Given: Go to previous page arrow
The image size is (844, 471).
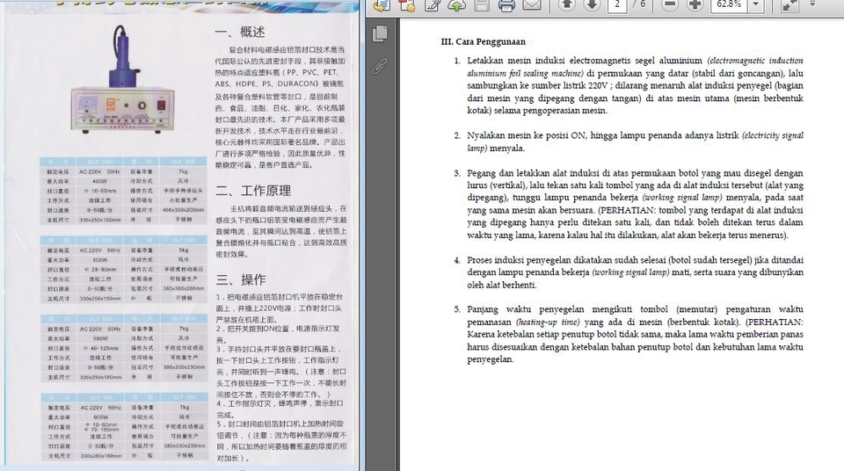Looking at the screenshot, I should (x=566, y=5).
